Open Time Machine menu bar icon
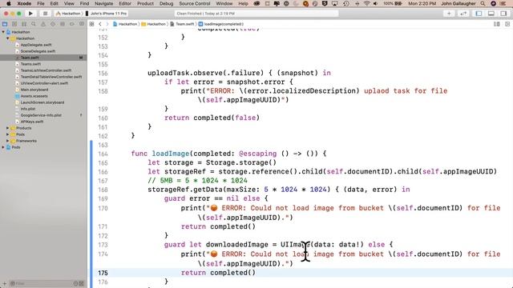 coord(346,3)
